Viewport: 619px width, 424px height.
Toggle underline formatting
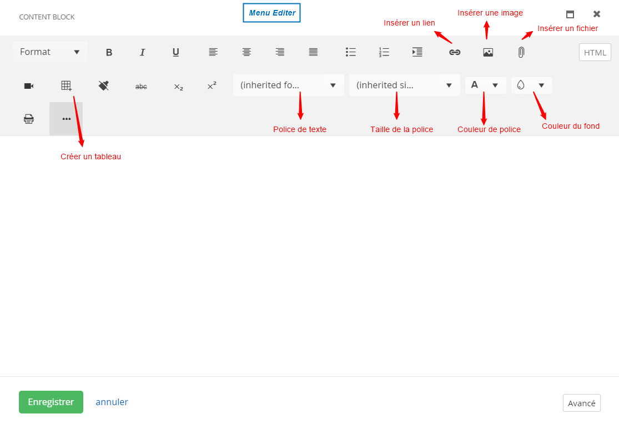(175, 52)
